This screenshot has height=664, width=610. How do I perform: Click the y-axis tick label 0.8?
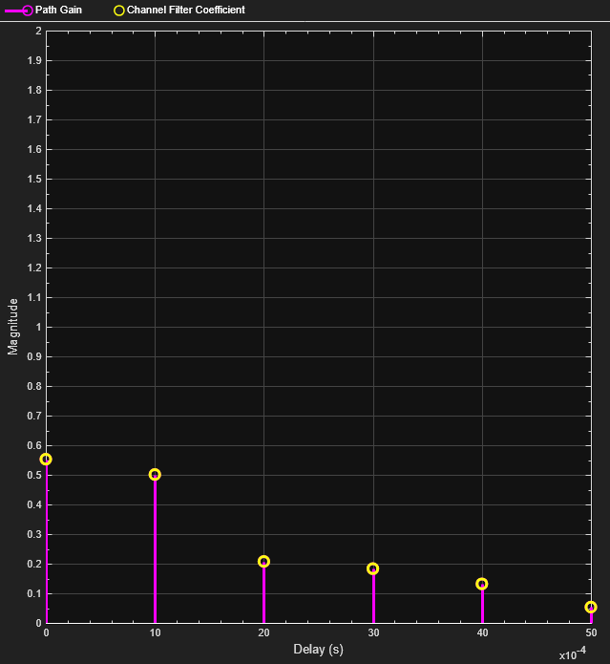pyautogui.click(x=34, y=386)
